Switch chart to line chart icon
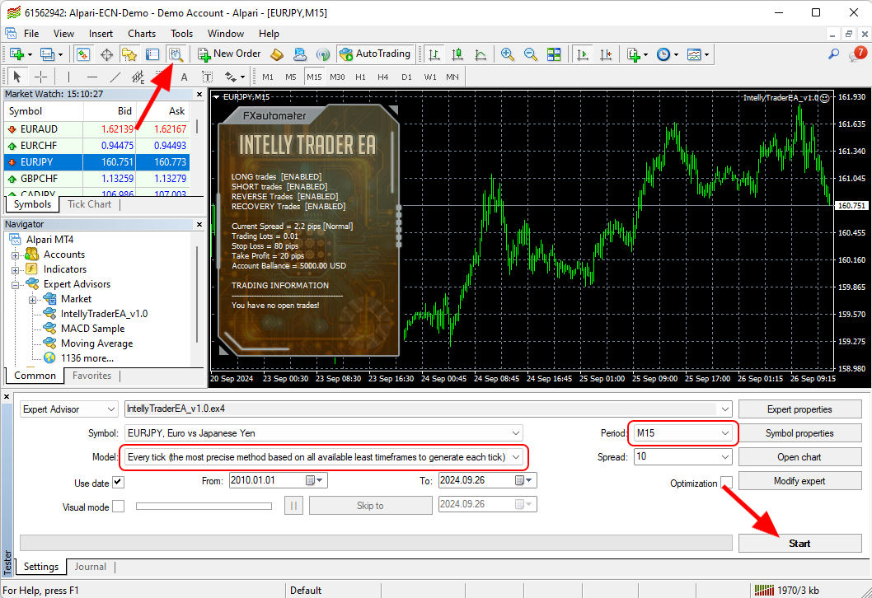The width and height of the screenshot is (872, 598). tap(481, 54)
